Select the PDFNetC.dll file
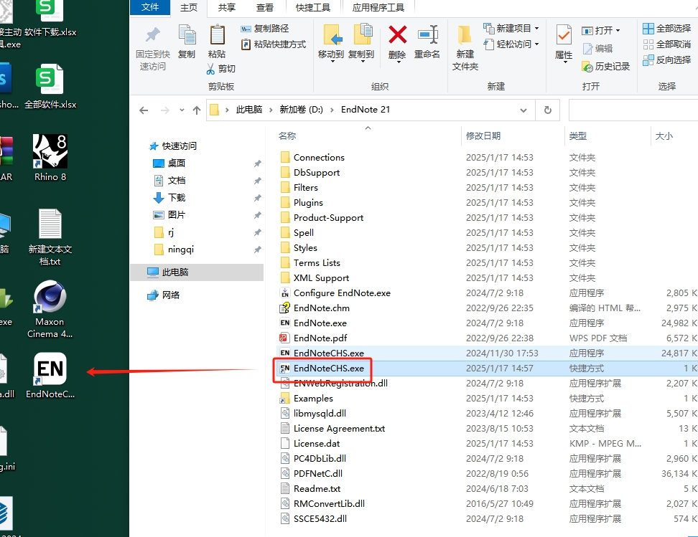The width and height of the screenshot is (698, 537). click(312, 473)
